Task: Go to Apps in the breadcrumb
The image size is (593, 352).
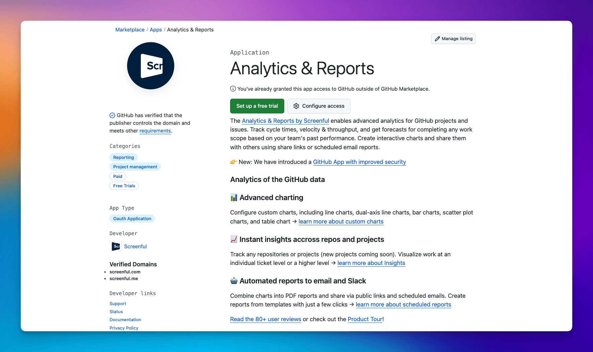Action: click(x=156, y=30)
